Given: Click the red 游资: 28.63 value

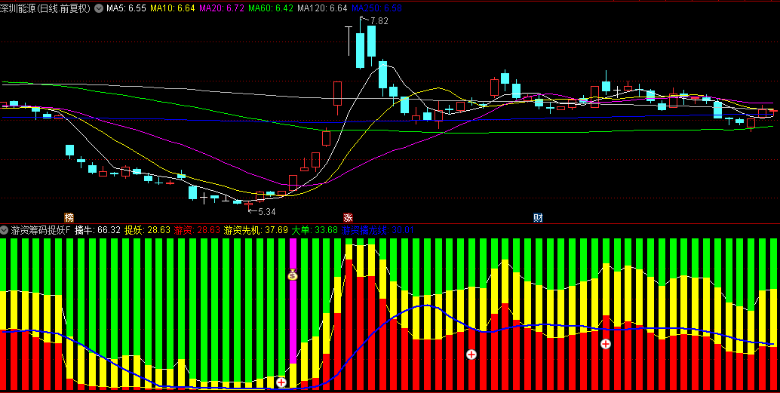Looking at the screenshot, I should (197, 230).
